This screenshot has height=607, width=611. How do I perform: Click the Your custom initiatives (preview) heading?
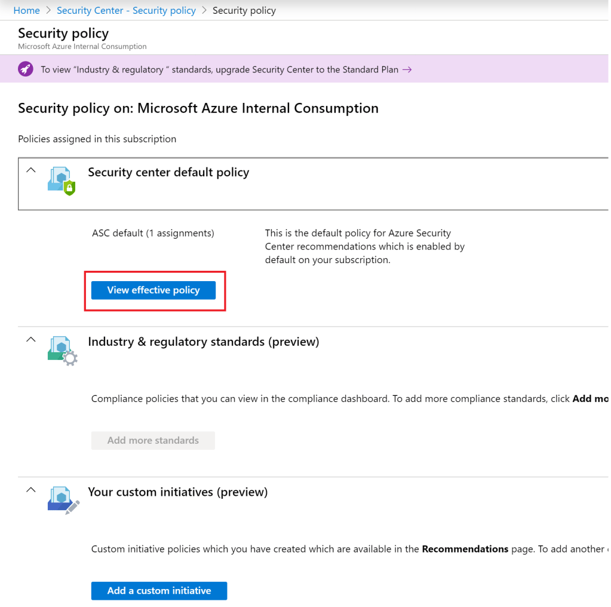177,492
